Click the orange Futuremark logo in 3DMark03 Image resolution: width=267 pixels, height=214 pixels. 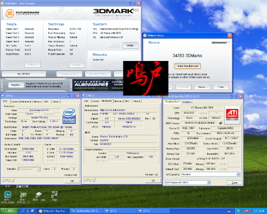coord(10,13)
